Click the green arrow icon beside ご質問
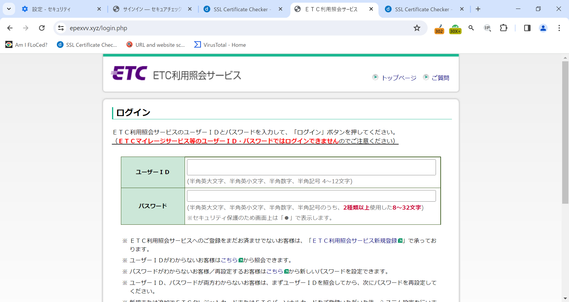The image size is (569, 302). pos(426,77)
